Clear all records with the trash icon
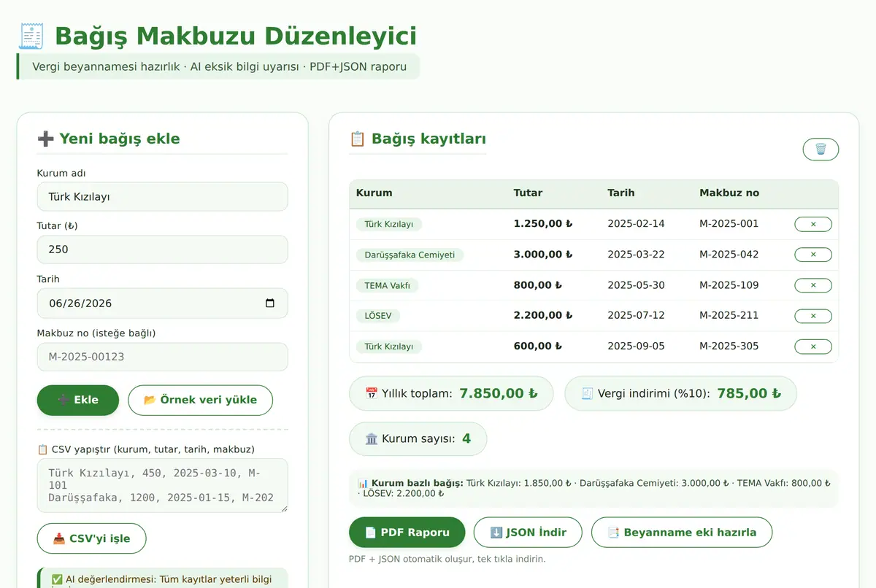 pos(821,150)
